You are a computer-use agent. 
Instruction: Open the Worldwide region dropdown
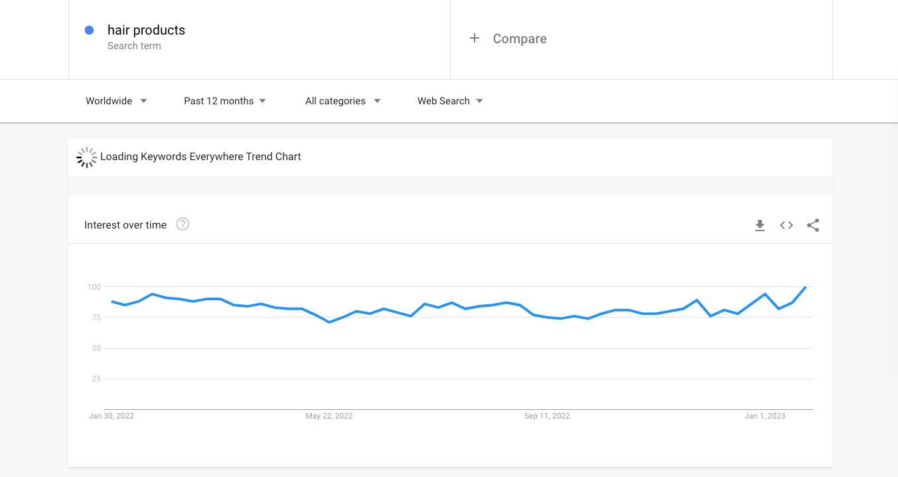click(116, 101)
